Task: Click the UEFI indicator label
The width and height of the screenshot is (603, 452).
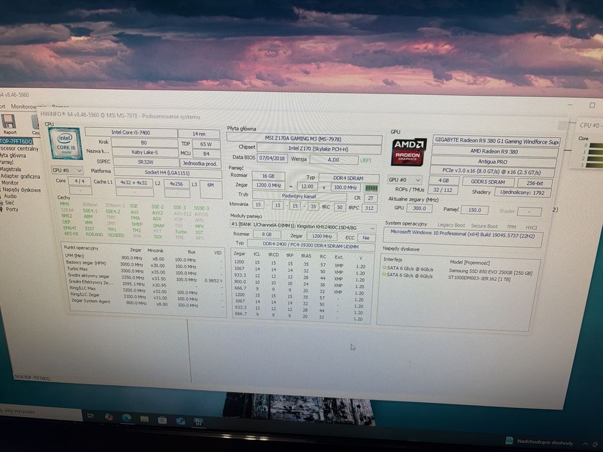Action: [366, 160]
